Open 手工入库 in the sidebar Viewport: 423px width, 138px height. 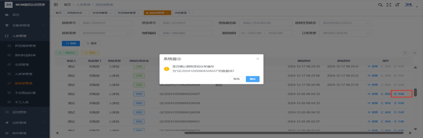pos(25,102)
